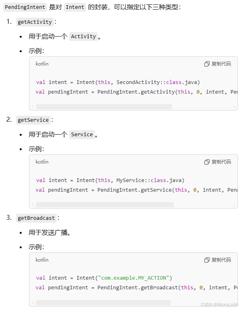Screen dimensions: 240x309
Task: Click the getBroadcast heading code tag
Action: (x=36, y=218)
